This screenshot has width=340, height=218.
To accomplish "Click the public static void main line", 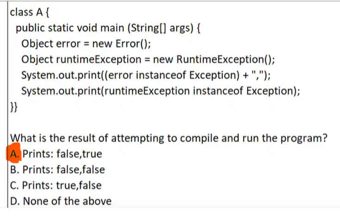I will coord(108,28).
